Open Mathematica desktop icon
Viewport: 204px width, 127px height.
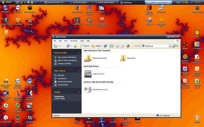pos(161,22)
